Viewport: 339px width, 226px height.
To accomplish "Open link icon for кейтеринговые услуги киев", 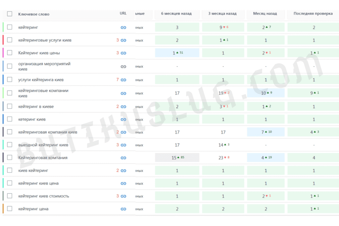I will pos(123,40).
